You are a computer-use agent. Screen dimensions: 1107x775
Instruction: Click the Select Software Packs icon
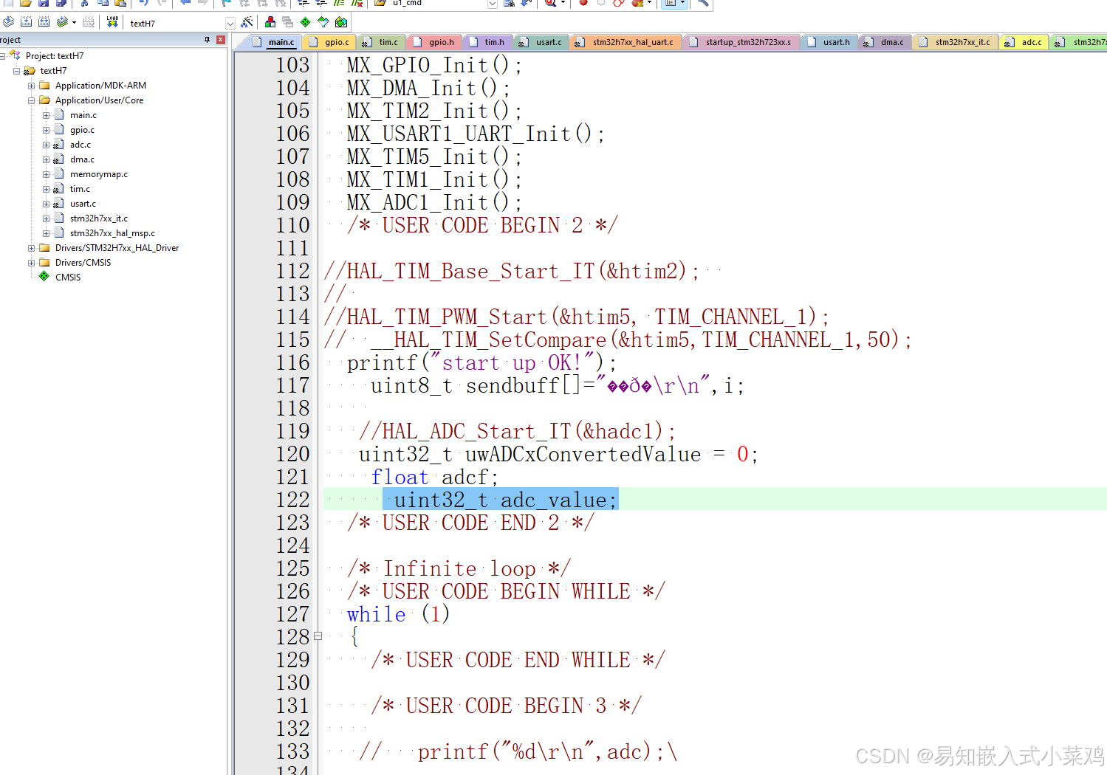coord(323,22)
